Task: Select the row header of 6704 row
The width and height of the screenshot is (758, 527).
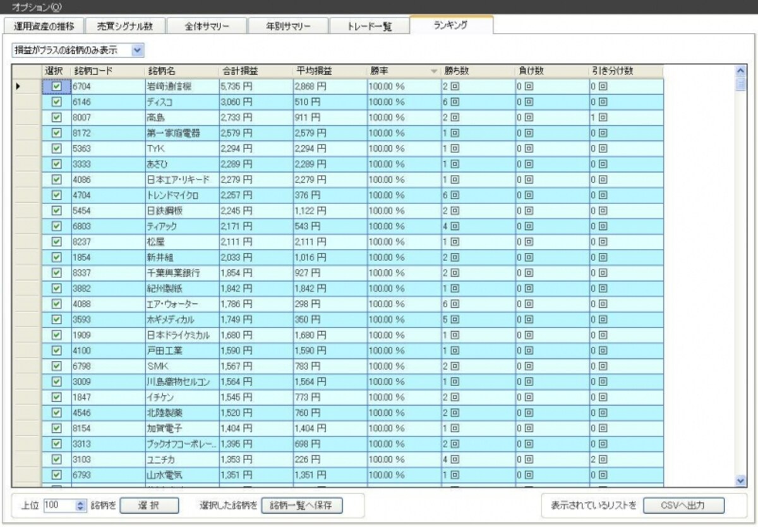Action: [27, 86]
